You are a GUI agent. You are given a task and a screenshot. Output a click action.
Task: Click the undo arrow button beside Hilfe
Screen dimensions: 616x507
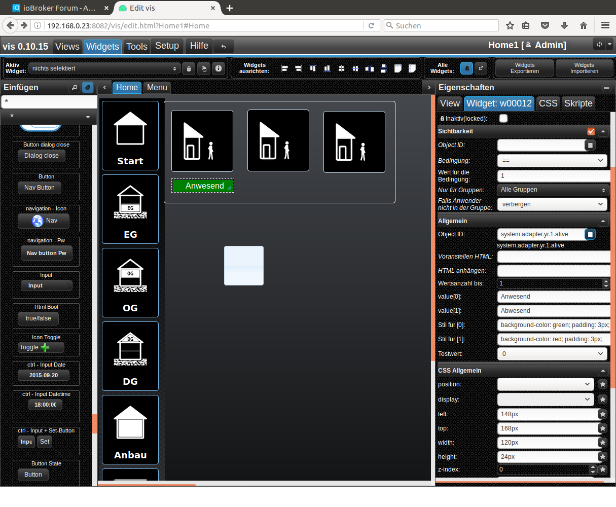pyautogui.click(x=224, y=47)
